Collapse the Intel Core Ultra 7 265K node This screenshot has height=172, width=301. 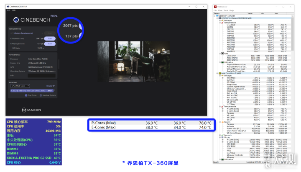(x=217, y=73)
